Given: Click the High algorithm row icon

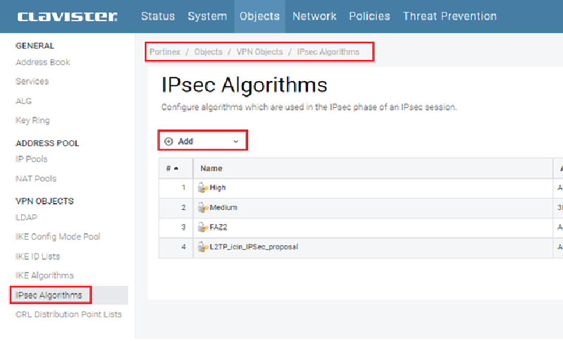Looking at the screenshot, I should click(x=204, y=188).
